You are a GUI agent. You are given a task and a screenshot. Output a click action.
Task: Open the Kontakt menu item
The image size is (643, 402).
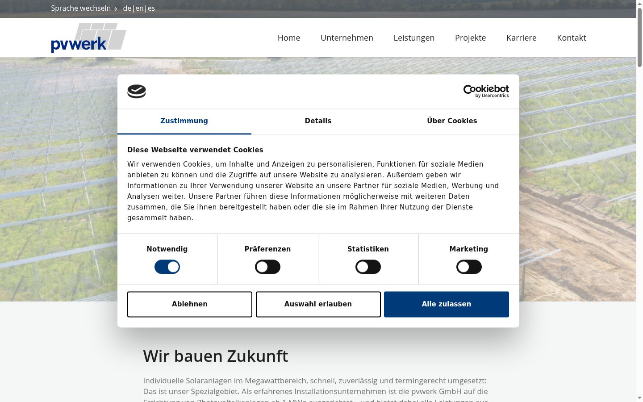point(572,38)
